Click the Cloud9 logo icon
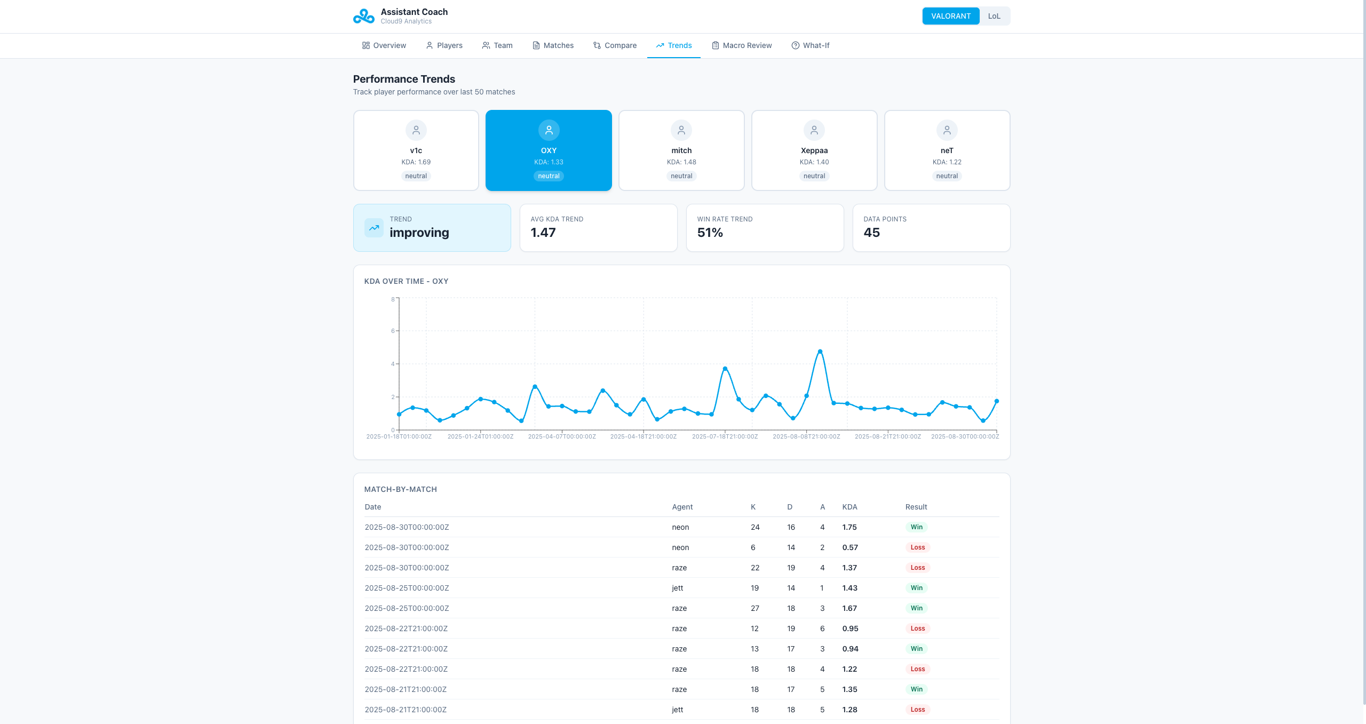The image size is (1366, 724). point(364,16)
